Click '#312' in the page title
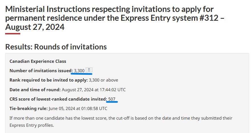Viewport: 252px width, 133px height. 209,18
